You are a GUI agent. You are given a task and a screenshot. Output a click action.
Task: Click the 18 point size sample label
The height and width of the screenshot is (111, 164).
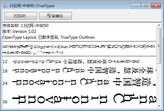point(5,71)
